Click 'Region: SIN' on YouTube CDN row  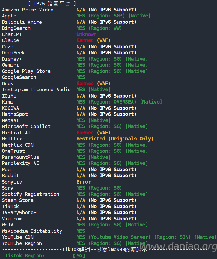(x=172, y=237)
